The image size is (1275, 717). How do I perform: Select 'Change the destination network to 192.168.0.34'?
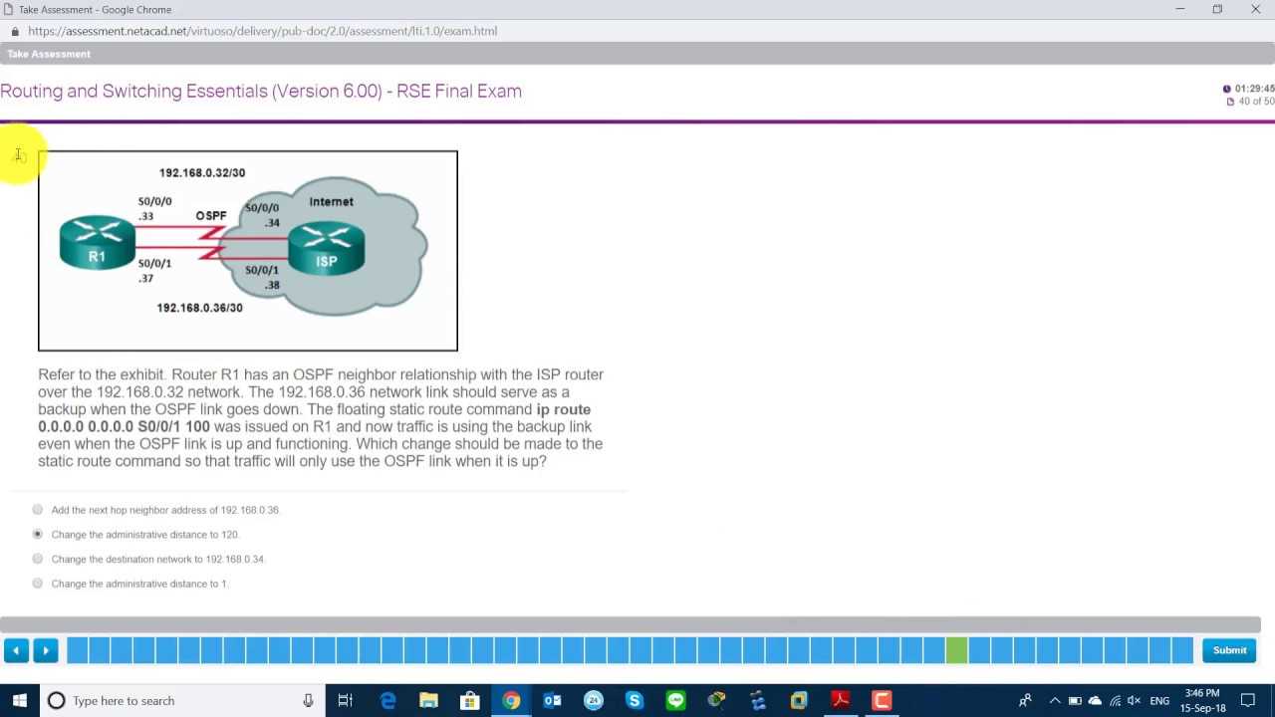point(38,559)
